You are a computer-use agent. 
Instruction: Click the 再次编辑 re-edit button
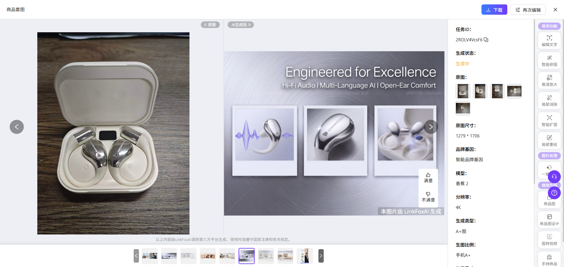pos(528,10)
